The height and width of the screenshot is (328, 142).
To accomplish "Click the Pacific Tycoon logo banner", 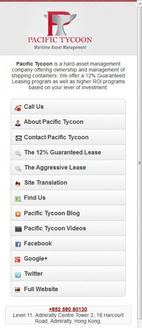I will tap(60, 30).
